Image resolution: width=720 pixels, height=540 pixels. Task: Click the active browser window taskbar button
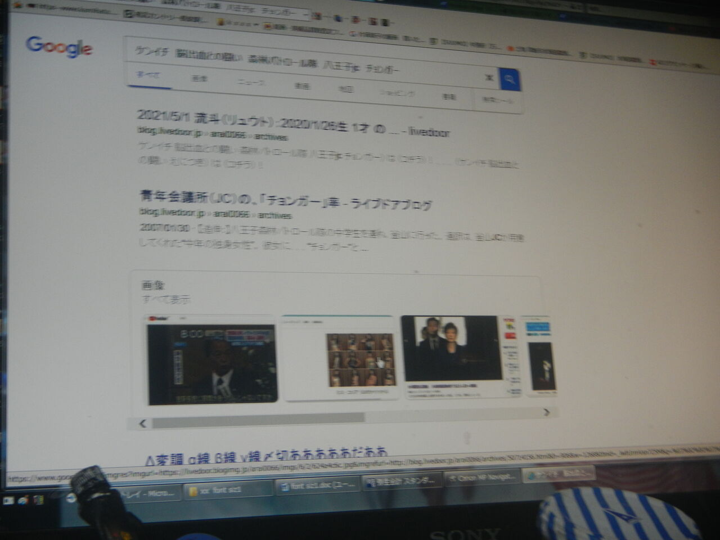pyautogui.click(x=558, y=475)
